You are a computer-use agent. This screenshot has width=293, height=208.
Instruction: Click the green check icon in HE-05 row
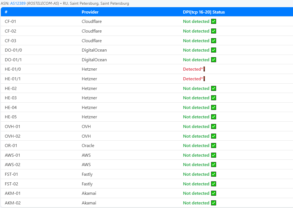tap(214, 117)
